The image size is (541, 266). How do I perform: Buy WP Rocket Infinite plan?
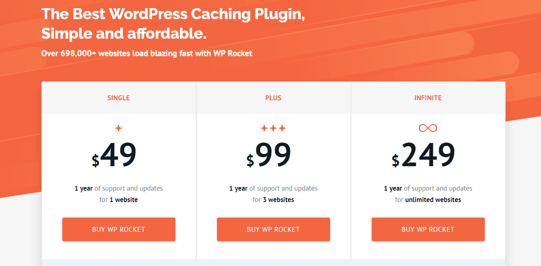coord(428,229)
